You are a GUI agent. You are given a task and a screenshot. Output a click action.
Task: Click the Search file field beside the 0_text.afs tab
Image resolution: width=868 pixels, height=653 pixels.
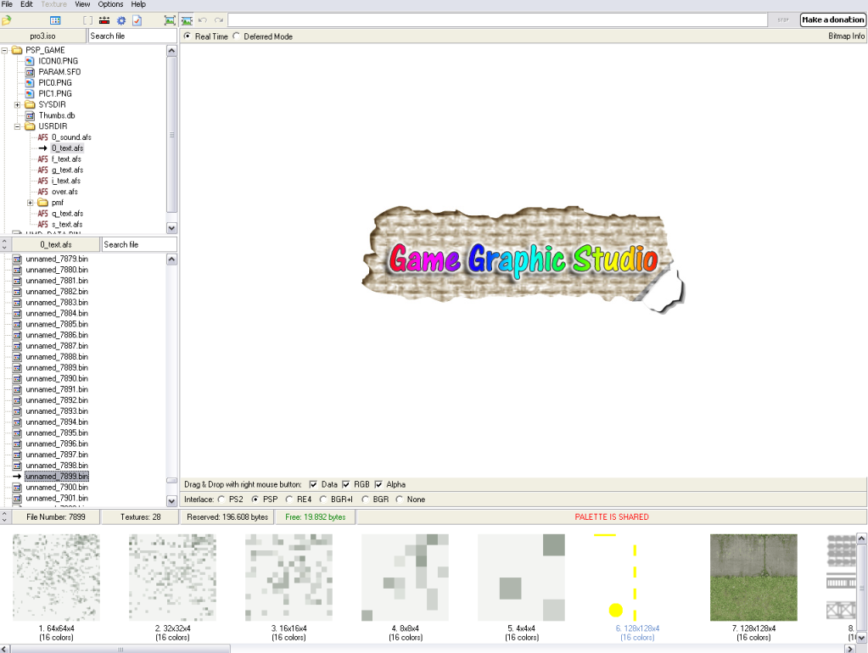click(x=139, y=244)
